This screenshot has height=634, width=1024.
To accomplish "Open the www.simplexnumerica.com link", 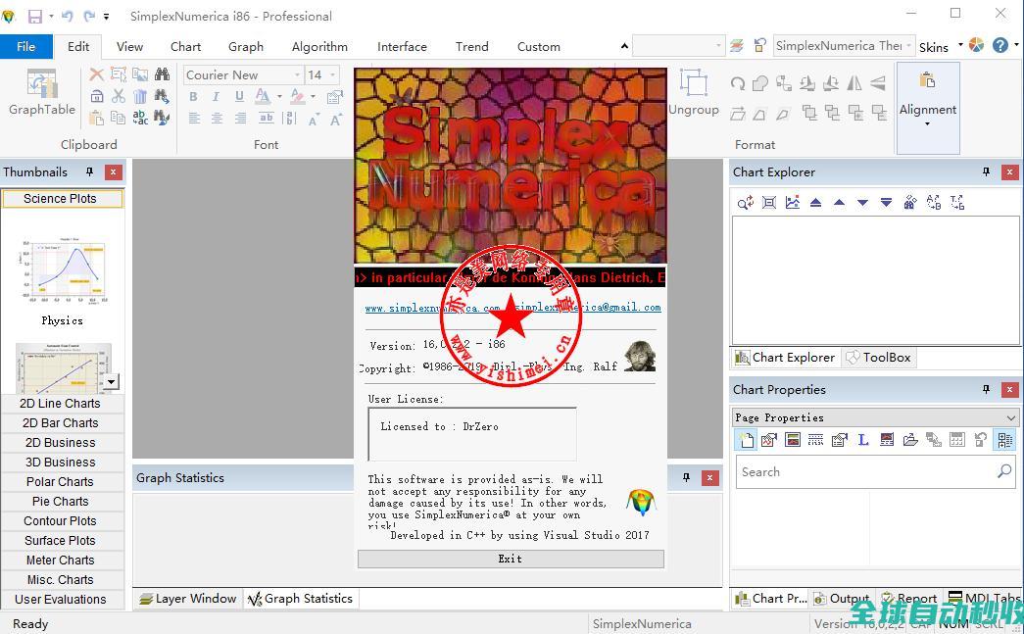I will (x=431, y=308).
